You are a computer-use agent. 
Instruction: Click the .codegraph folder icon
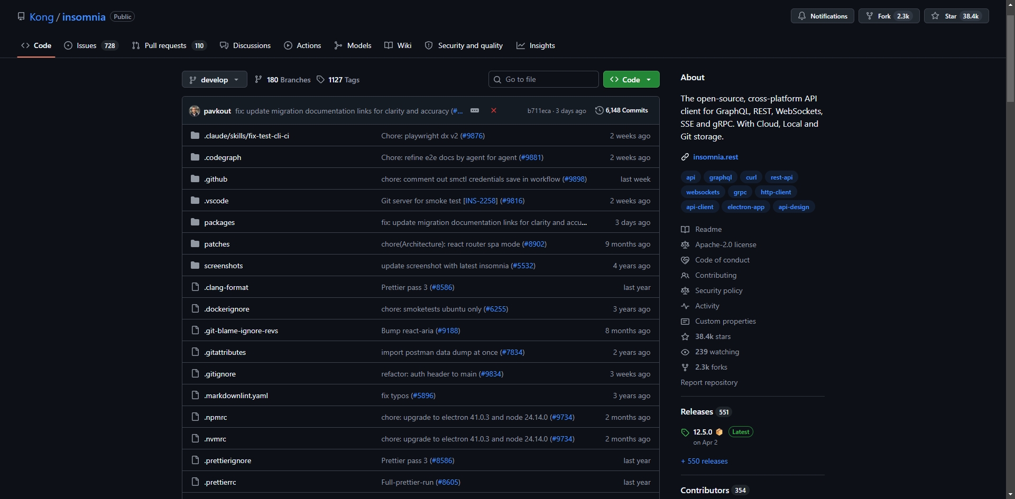tap(195, 157)
